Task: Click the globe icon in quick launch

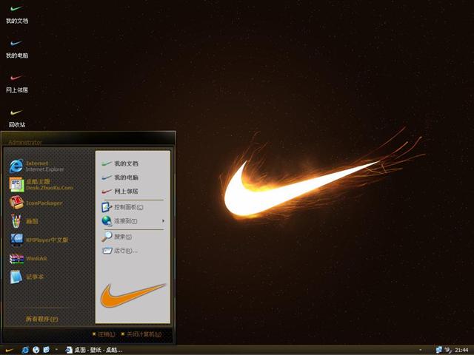Action: click(x=36, y=350)
